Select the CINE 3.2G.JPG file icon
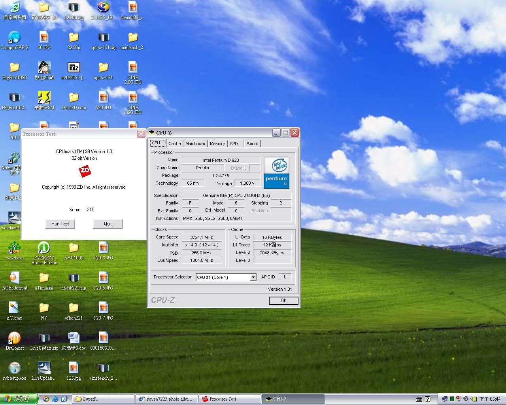 coord(133,103)
